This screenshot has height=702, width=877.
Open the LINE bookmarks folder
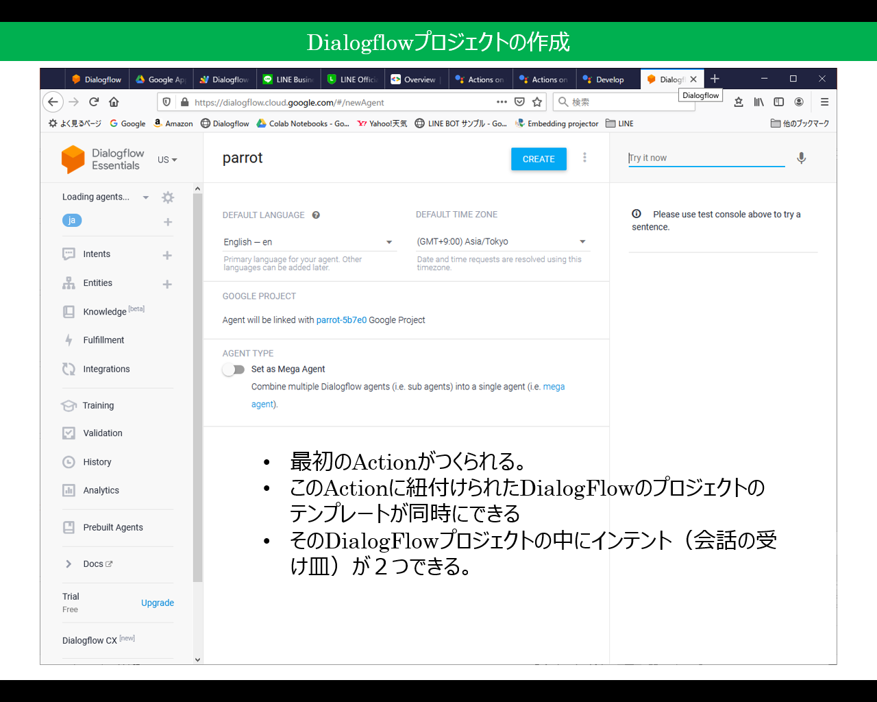click(619, 123)
